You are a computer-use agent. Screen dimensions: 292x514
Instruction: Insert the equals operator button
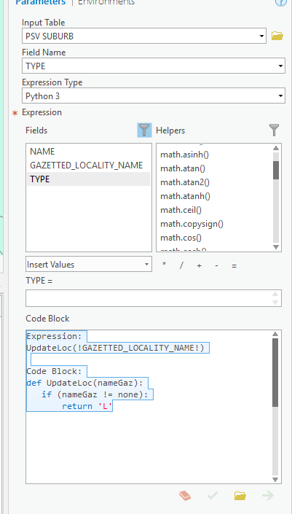click(x=234, y=266)
